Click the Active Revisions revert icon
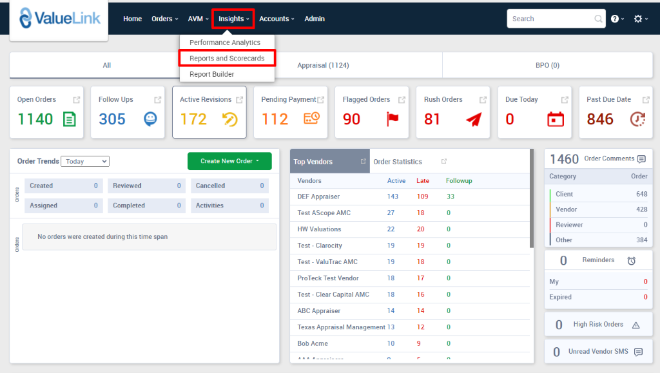Screen dimensions: 660x373 point(230,119)
